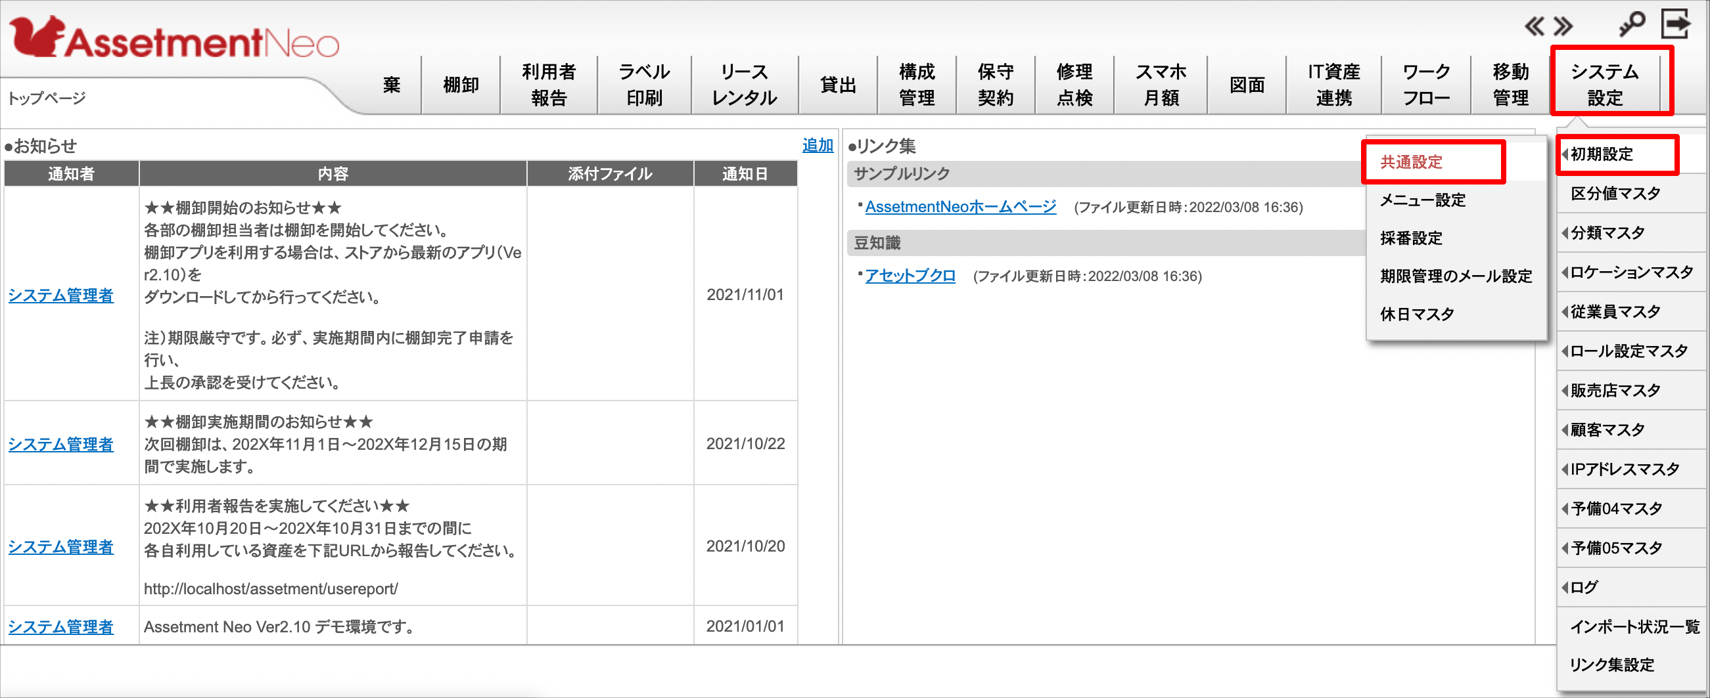Choose 共通設定 from submenu
Image resolution: width=1710 pixels, height=698 pixels.
click(1456, 162)
